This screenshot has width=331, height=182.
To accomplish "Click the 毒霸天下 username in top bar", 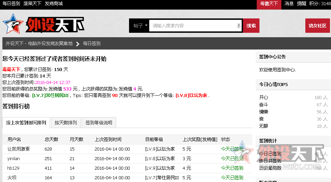I will pos(269,3).
